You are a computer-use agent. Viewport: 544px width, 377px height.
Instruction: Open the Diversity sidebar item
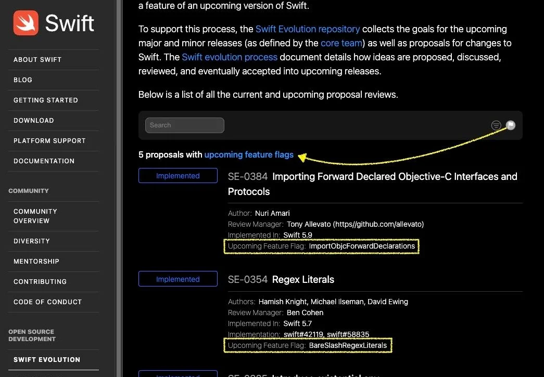32,241
